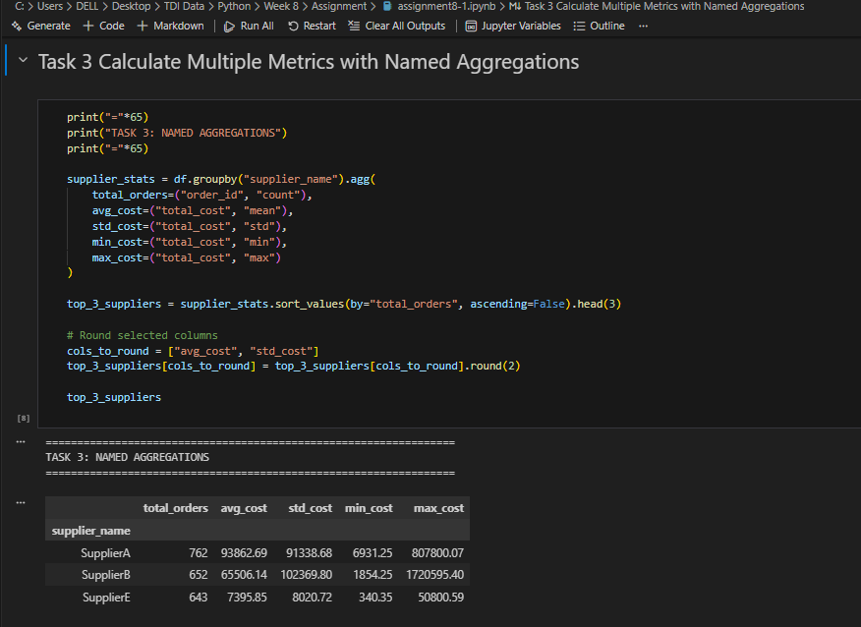Run All notebook cells
This screenshot has width=861, height=627.
pos(249,26)
